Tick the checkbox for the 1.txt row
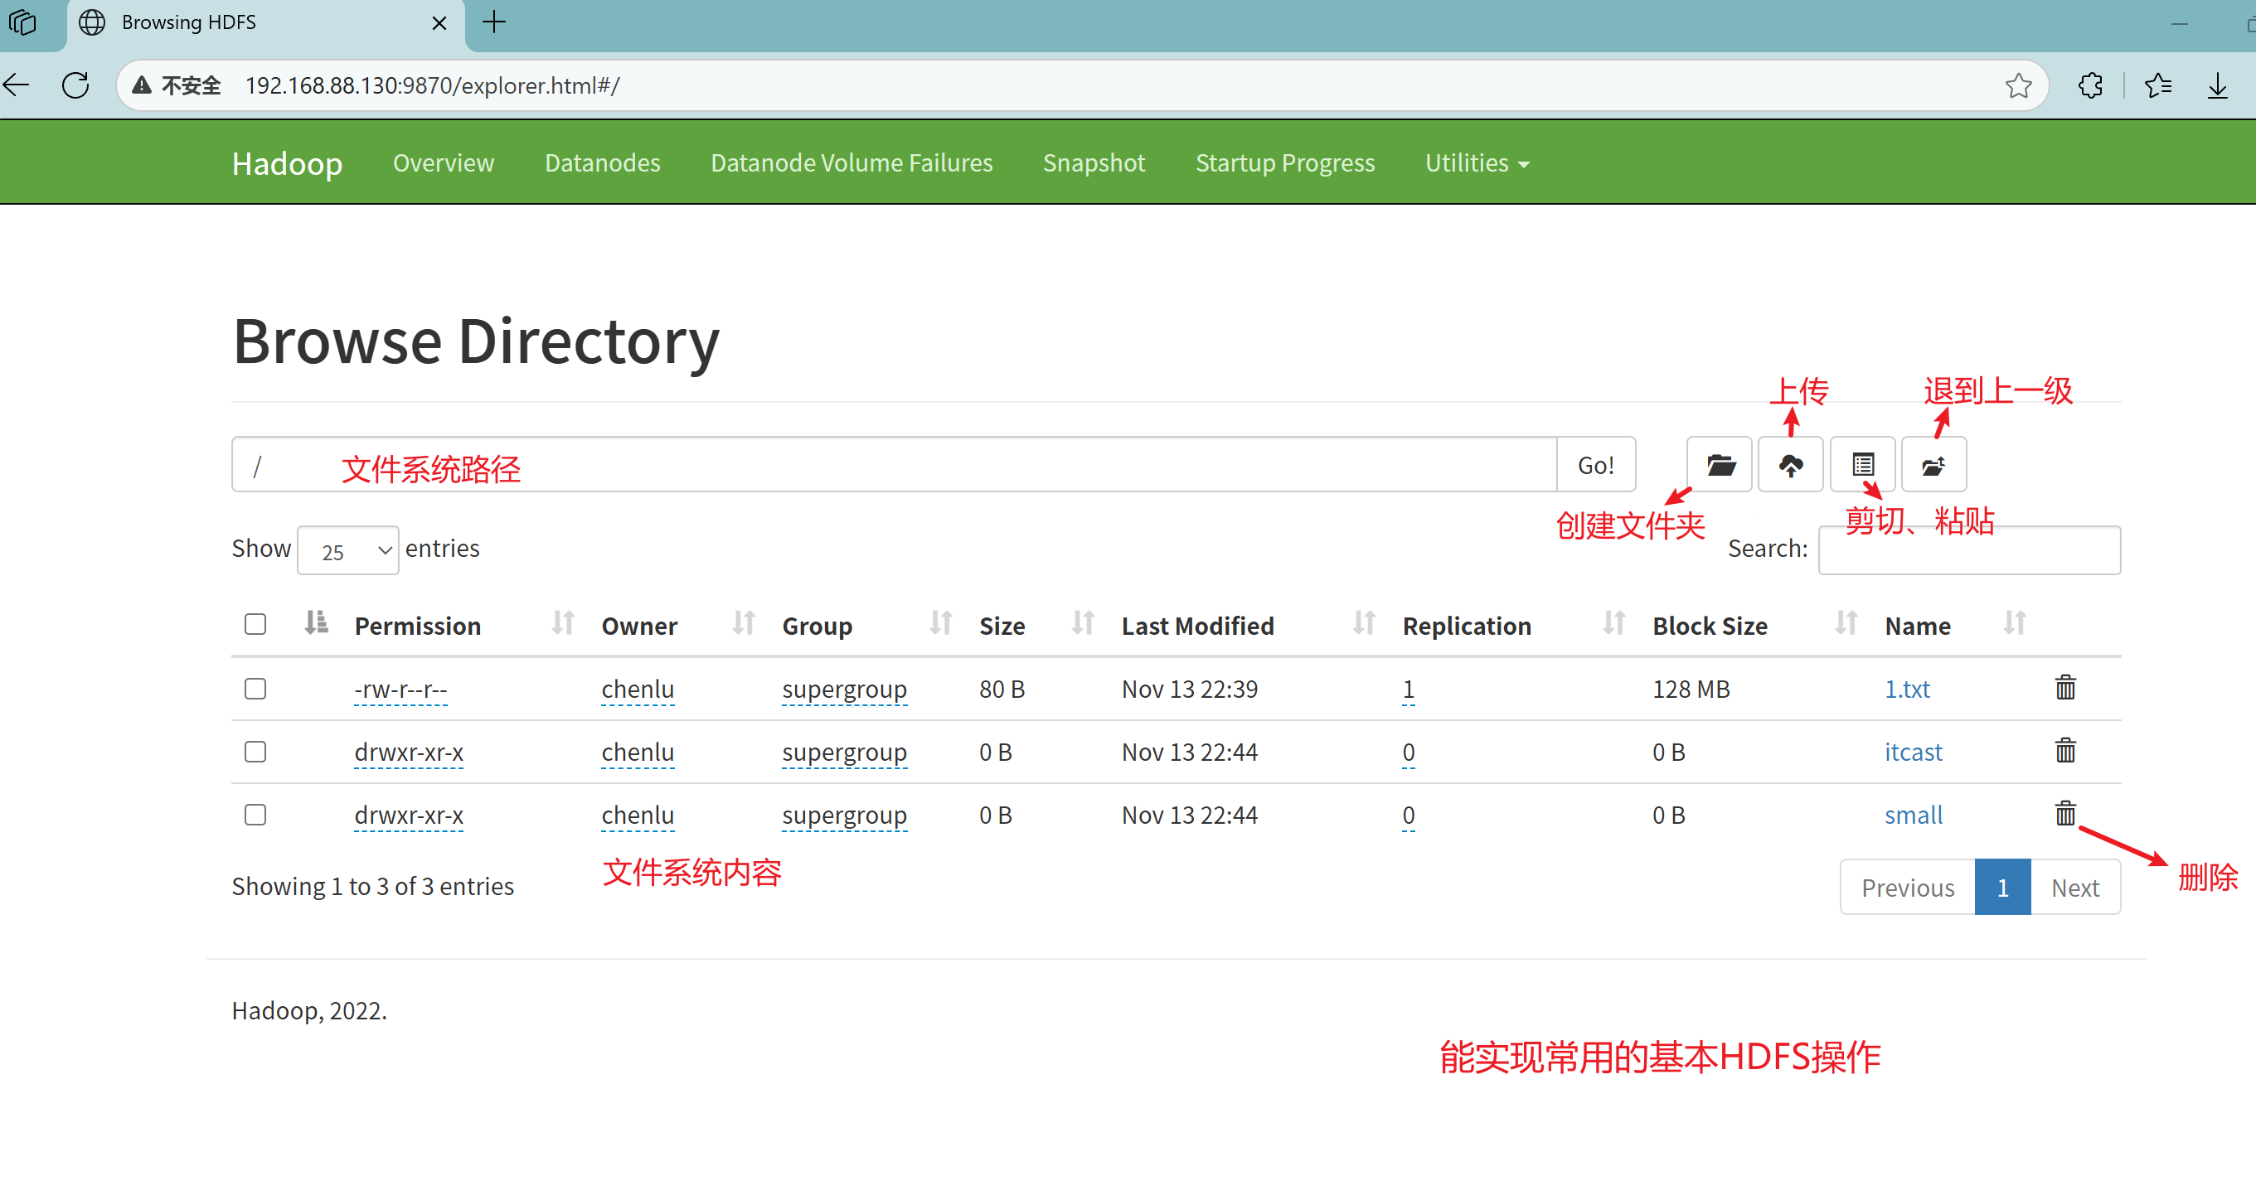 pos(255,689)
